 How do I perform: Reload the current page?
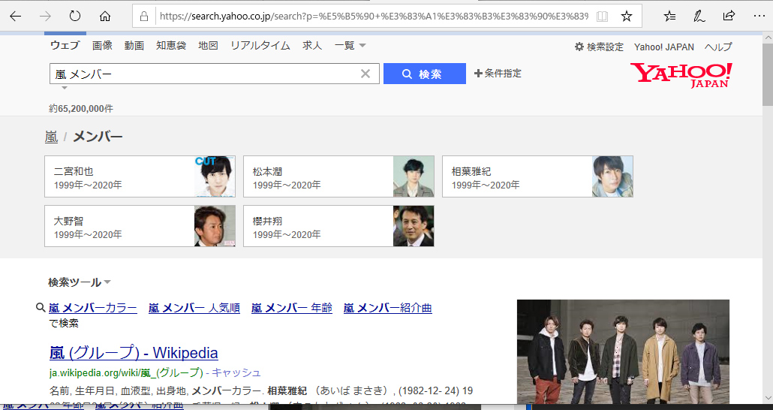(75, 17)
